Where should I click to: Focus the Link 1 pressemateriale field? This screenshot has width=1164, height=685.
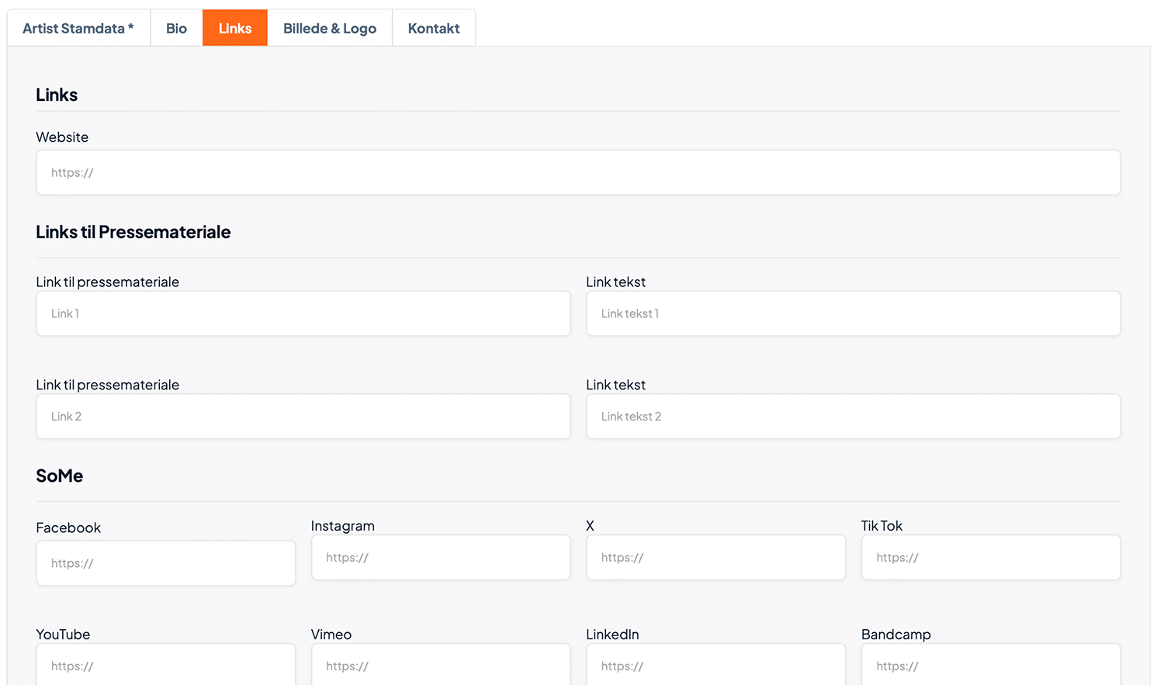tap(303, 313)
